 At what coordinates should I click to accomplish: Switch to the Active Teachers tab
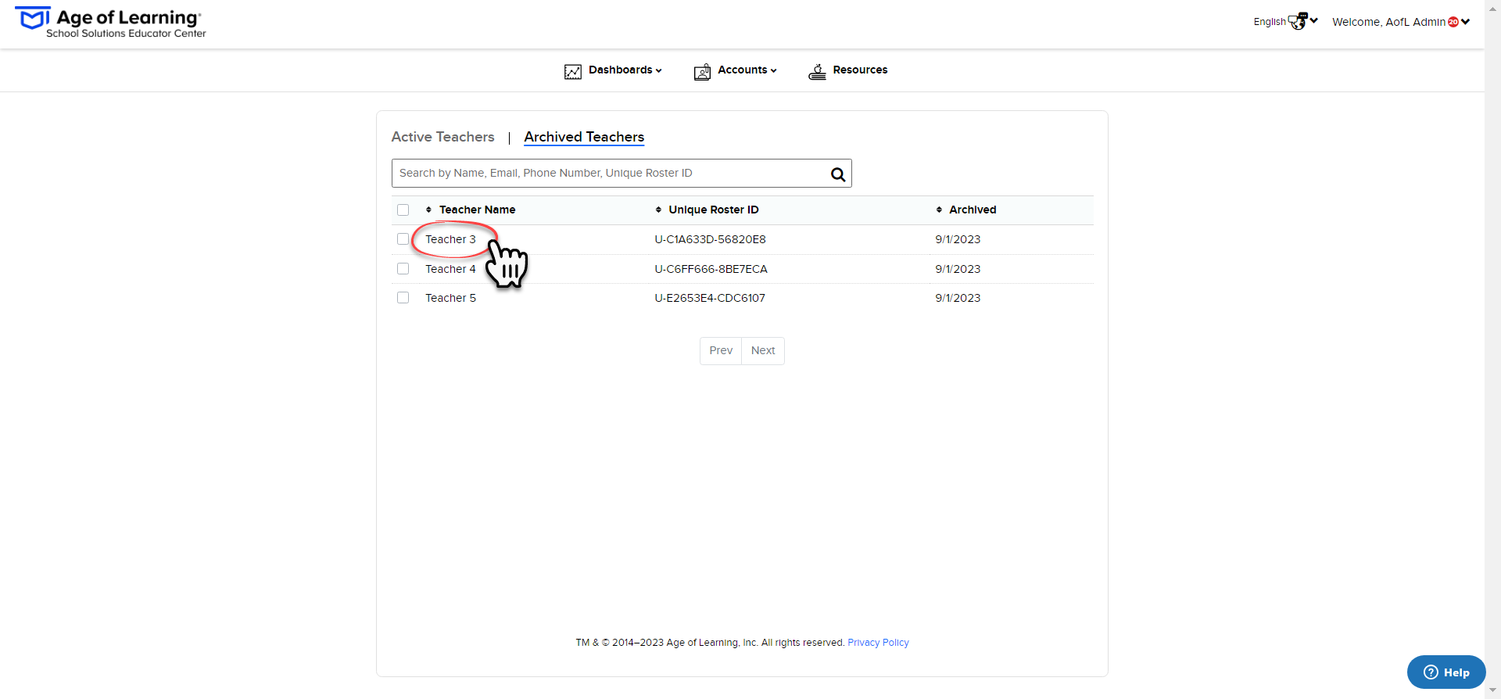point(442,137)
